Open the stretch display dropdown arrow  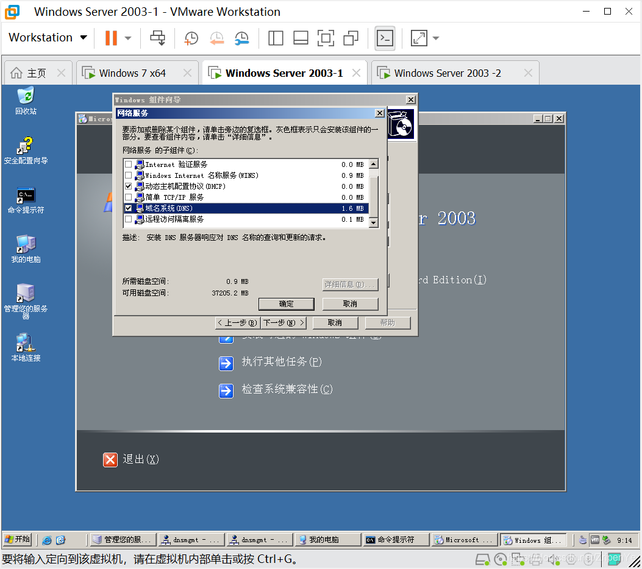[436, 38]
